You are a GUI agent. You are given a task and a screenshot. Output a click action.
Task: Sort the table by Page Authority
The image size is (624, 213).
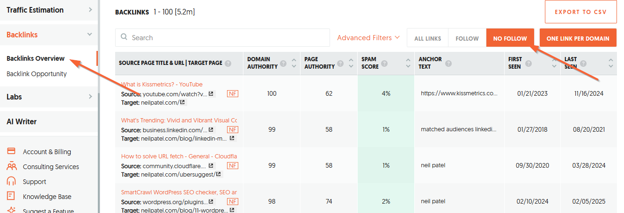[351, 63]
